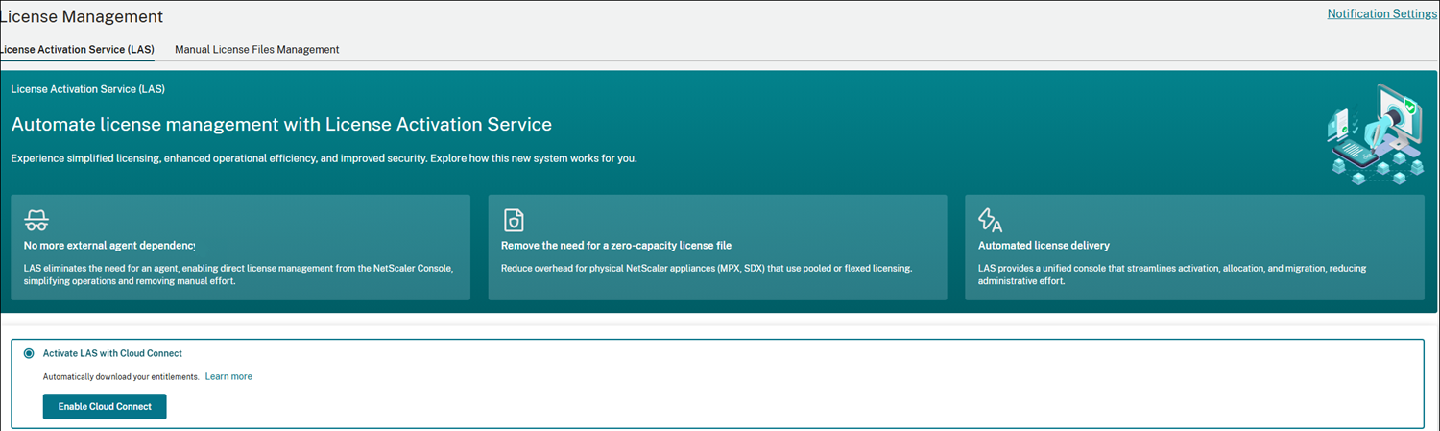Screen dimensions: 1440x431
Task: Click 'Remove the need for a zero-capacity license file' title
Action: click(616, 246)
